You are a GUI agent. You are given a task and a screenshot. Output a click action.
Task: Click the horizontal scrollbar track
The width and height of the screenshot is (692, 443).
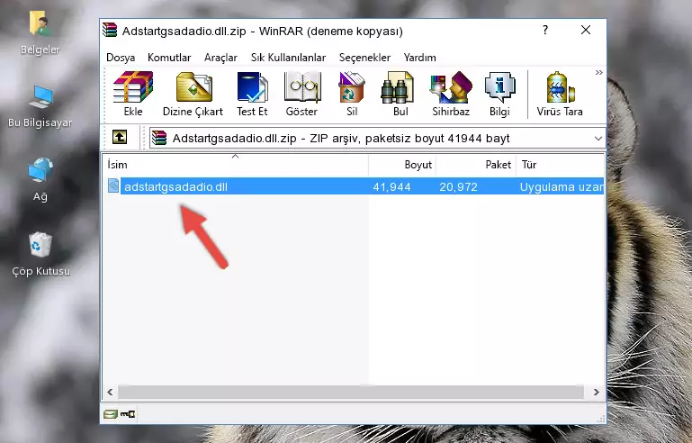point(351,392)
